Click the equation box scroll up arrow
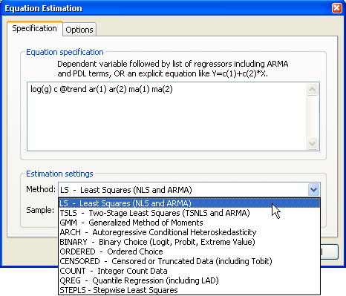Screen dimensions: 346x296 [313, 89]
